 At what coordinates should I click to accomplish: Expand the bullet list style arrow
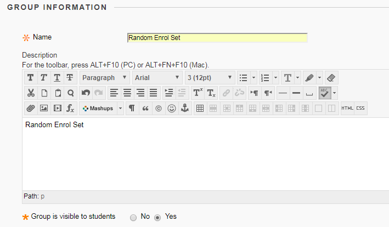(x=253, y=78)
